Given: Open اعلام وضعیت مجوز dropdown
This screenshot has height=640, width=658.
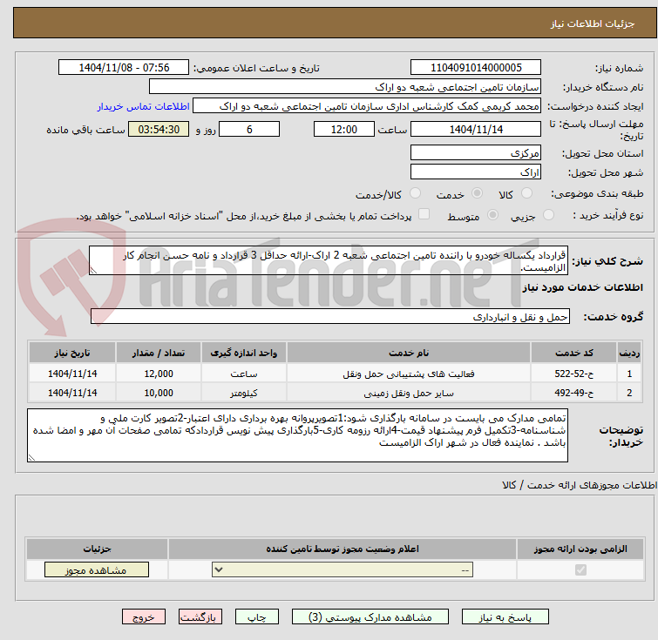Looking at the screenshot, I should tap(343, 570).
